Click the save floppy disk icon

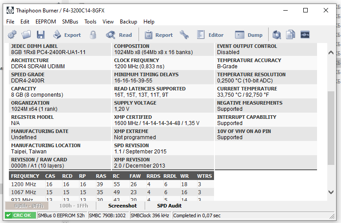(x=41, y=35)
